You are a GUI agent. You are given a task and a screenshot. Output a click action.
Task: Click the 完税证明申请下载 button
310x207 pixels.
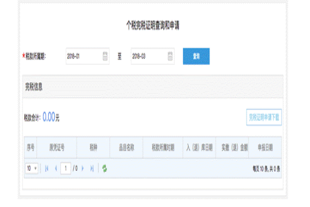click(x=264, y=117)
